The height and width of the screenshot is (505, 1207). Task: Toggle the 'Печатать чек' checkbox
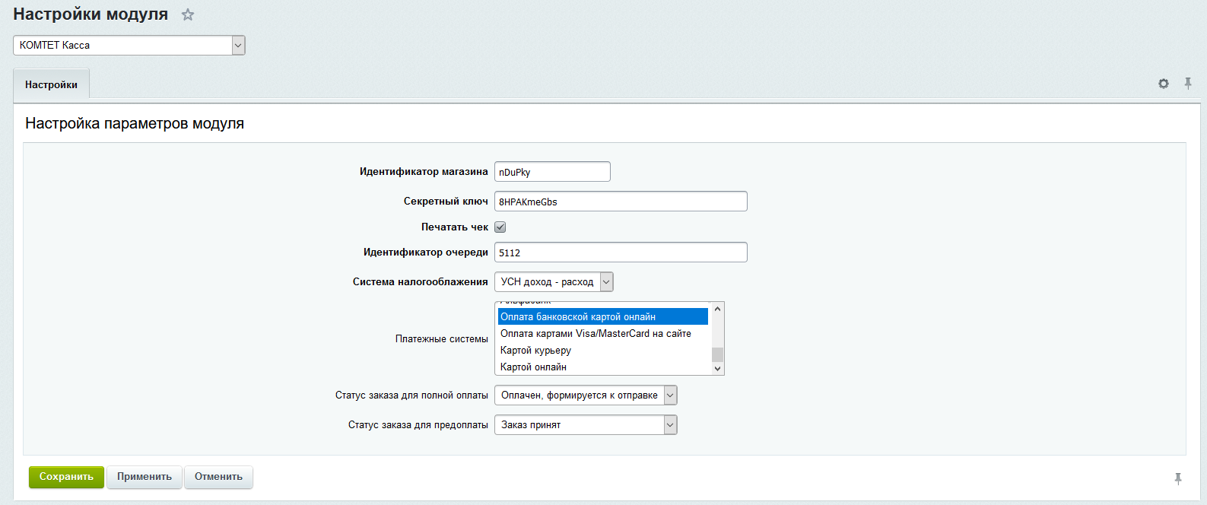[x=500, y=227]
